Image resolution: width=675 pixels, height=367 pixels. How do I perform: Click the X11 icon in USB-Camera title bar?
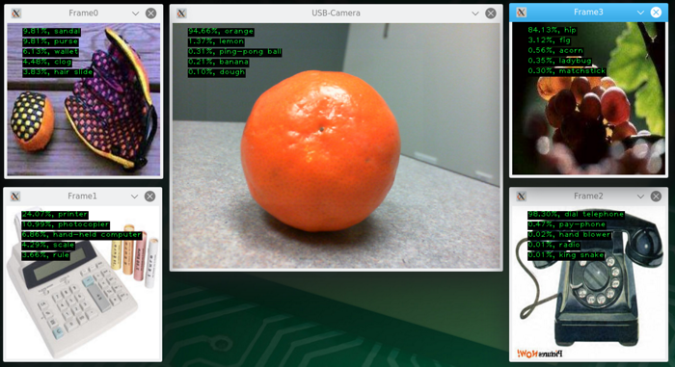point(181,13)
